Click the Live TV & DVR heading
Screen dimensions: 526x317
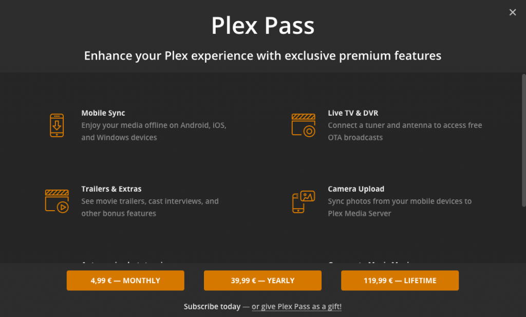[353, 113]
